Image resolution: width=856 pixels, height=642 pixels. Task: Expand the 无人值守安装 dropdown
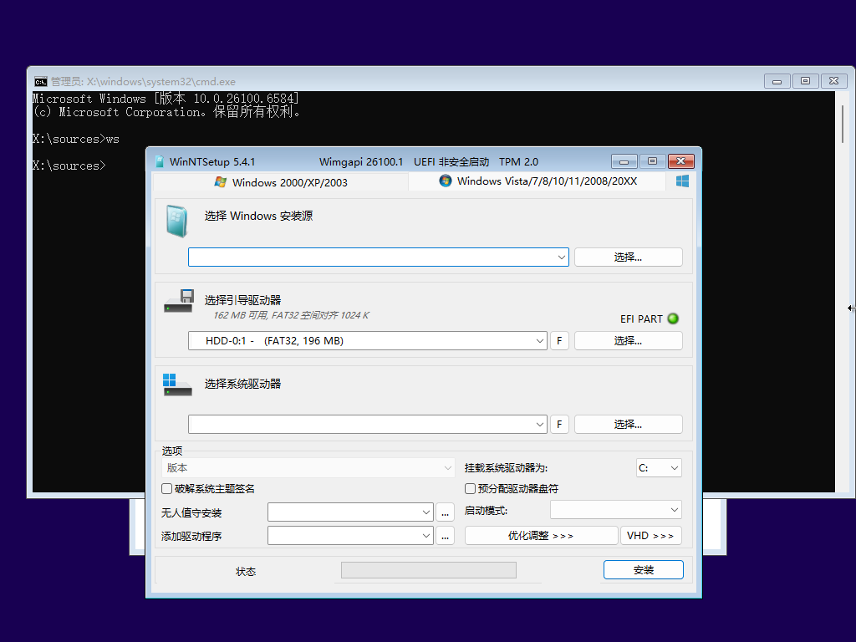point(426,512)
